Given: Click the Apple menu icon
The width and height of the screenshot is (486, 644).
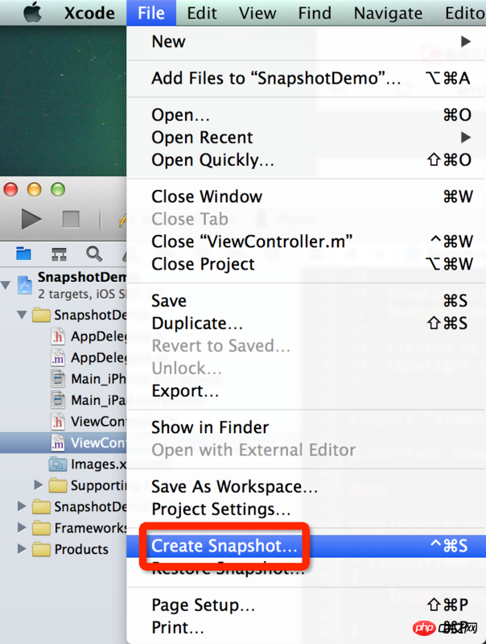Looking at the screenshot, I should pyautogui.click(x=33, y=13).
